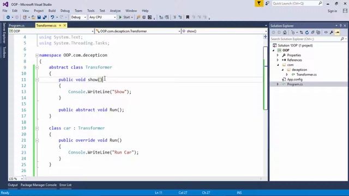Open the Error List tab
Screen dimensions: 349x196
tap(65, 185)
